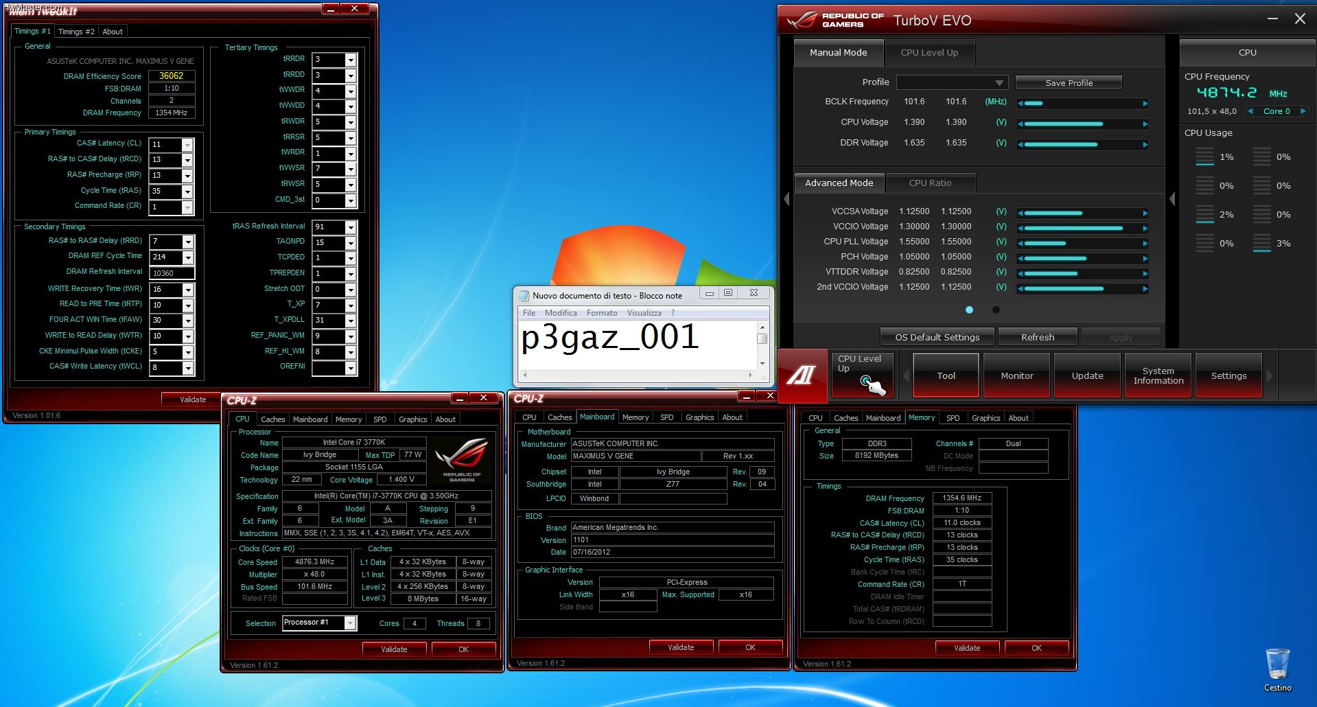The width and height of the screenshot is (1317, 707).
Task: Open the CAS# Latency (CL) dropdown
Action: [187, 145]
